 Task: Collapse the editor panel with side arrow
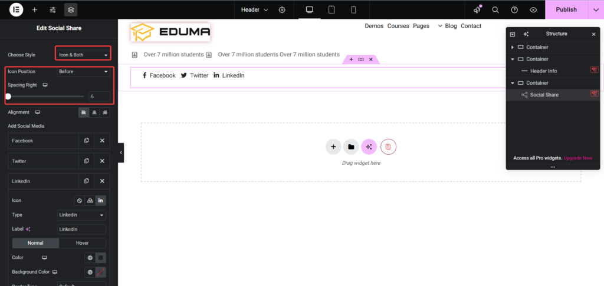pos(121,152)
